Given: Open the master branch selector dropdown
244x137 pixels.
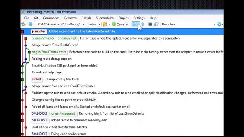Looking at the screenshot, I should (x=99, y=24).
